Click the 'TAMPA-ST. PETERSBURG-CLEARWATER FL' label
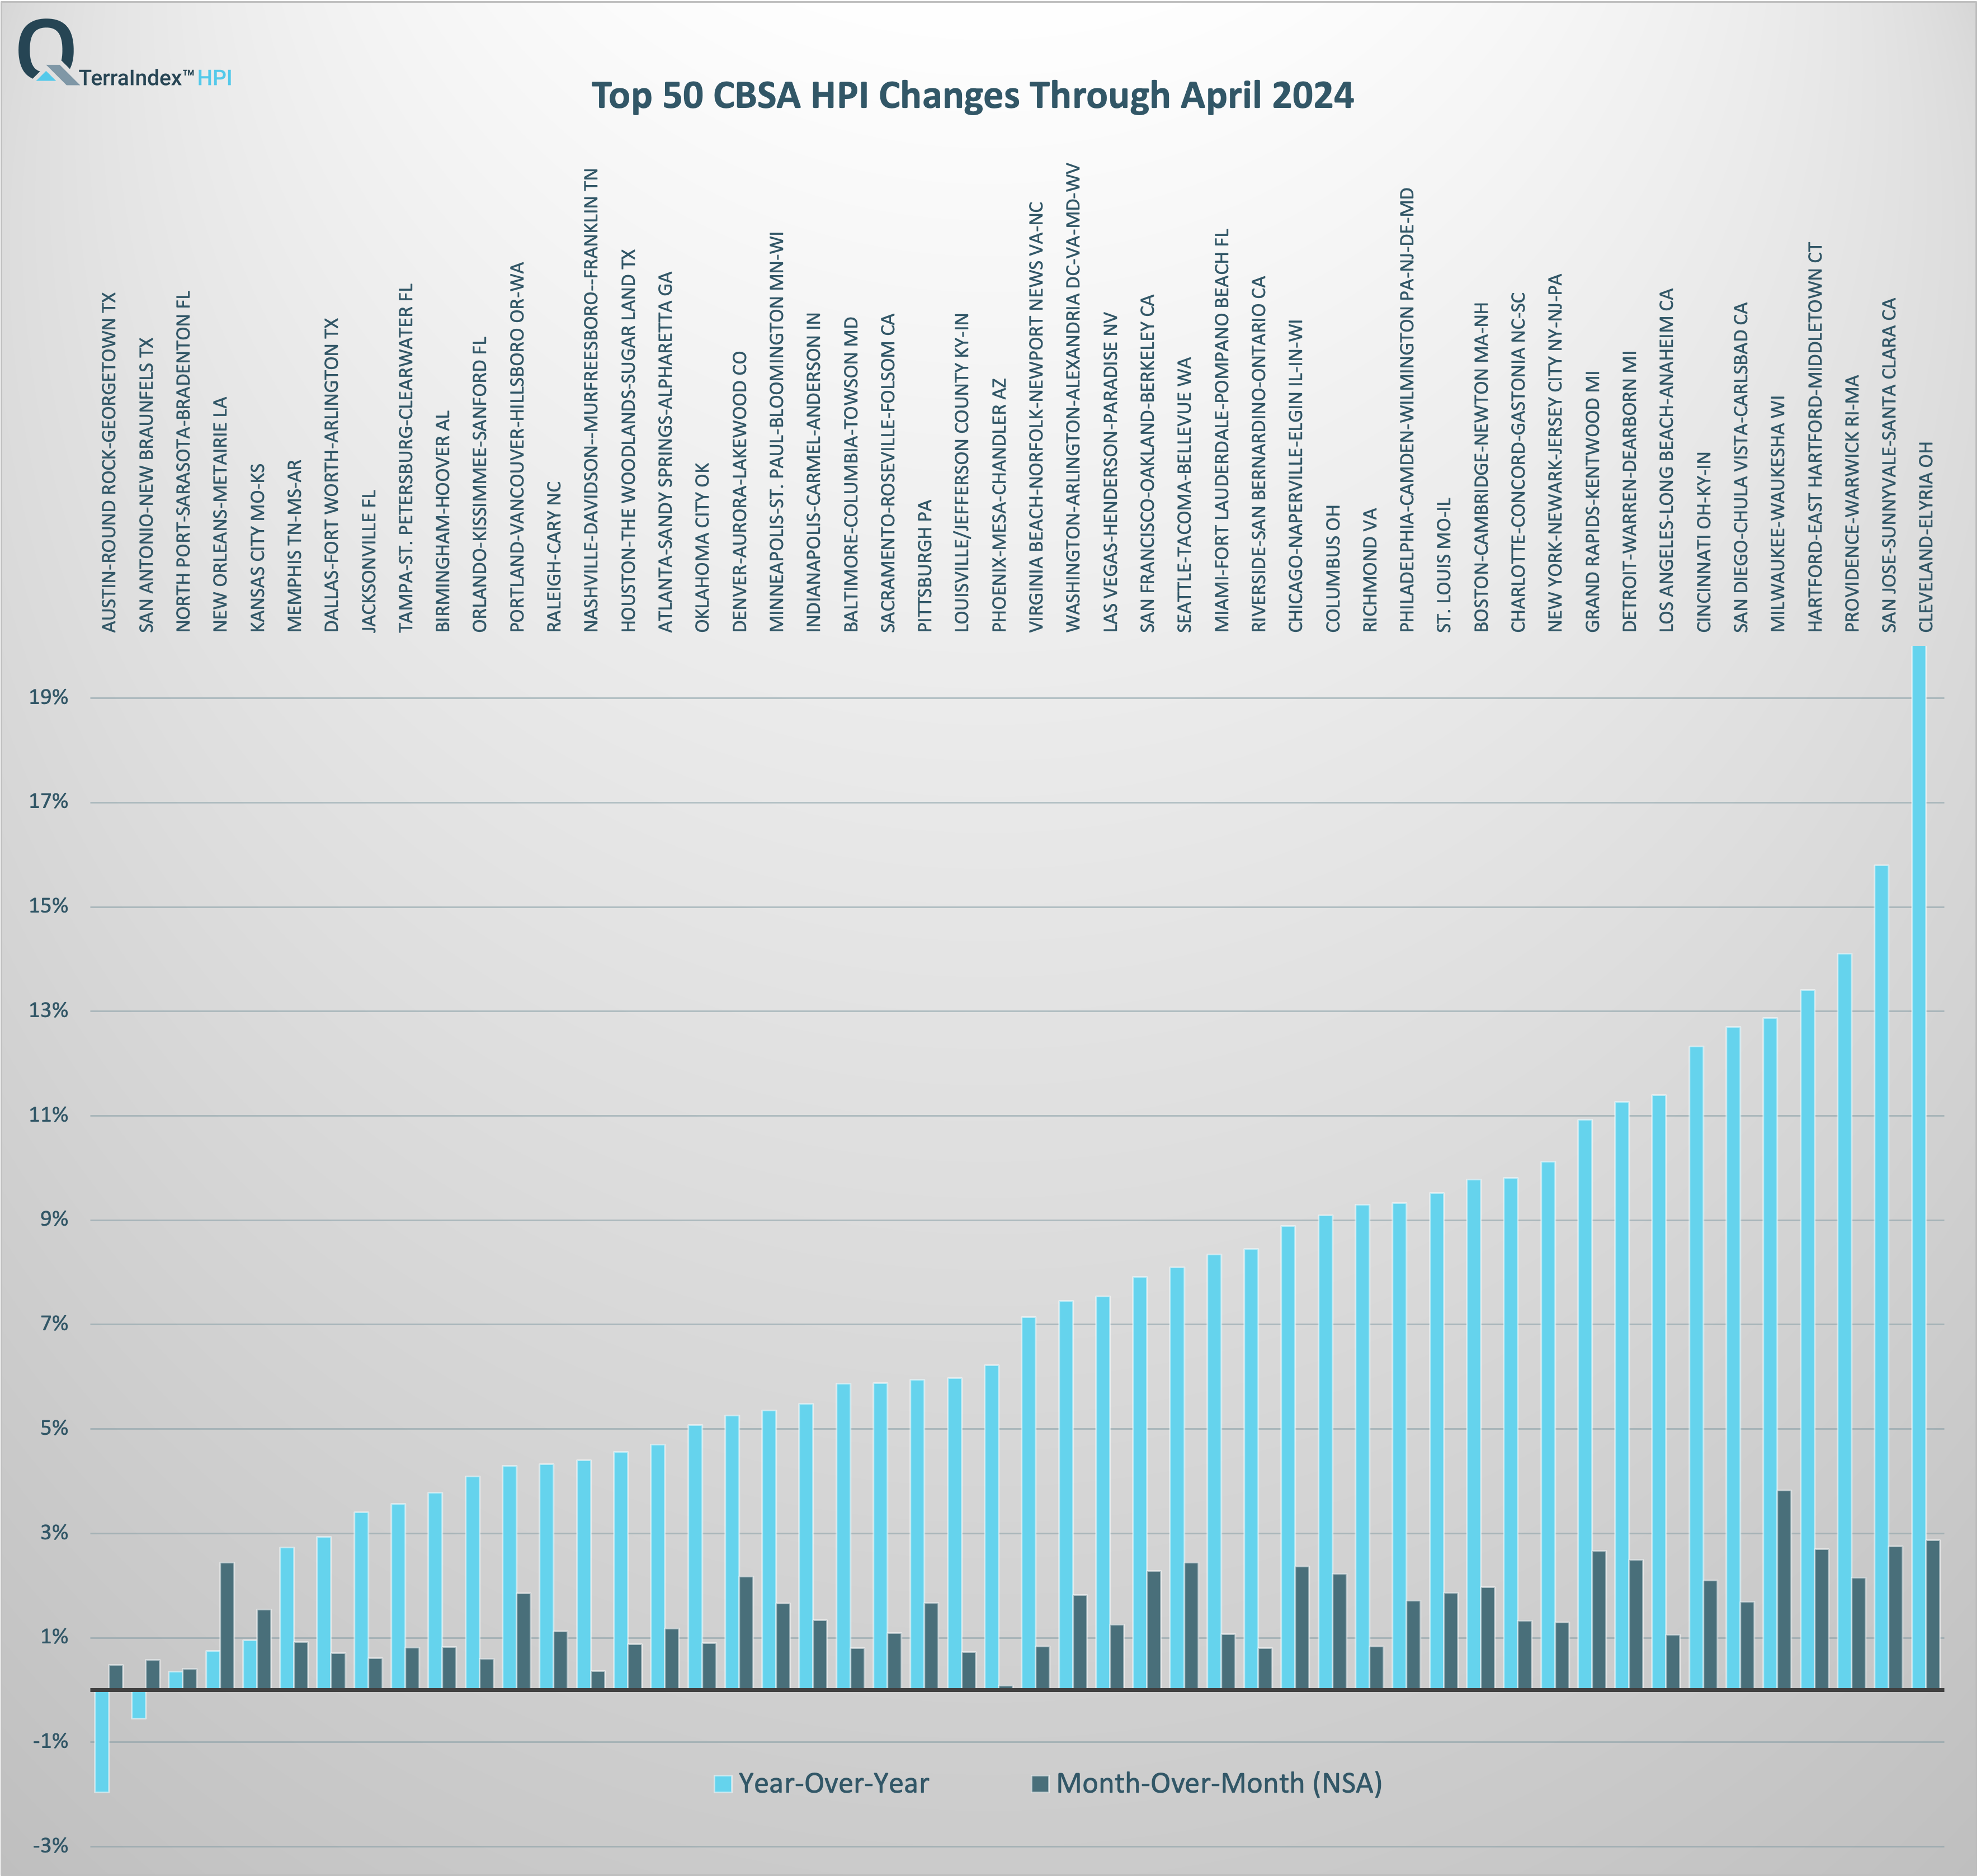Image resolution: width=1981 pixels, height=1876 pixels. [x=405, y=458]
